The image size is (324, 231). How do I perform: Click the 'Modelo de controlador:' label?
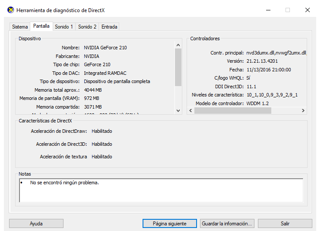coord(219,103)
